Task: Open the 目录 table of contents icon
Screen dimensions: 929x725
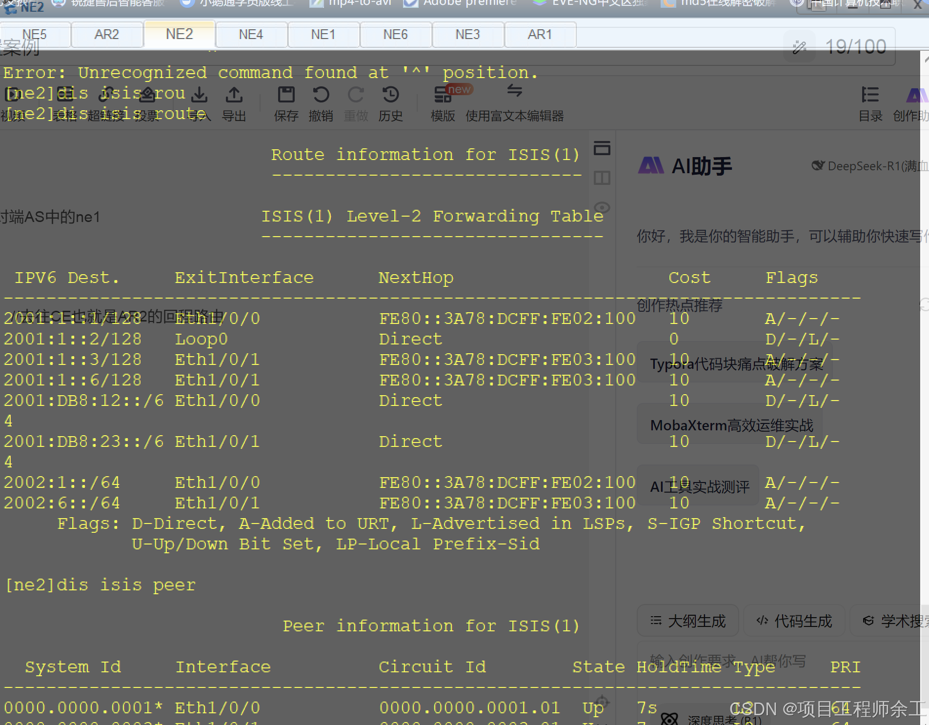Action: point(870,104)
